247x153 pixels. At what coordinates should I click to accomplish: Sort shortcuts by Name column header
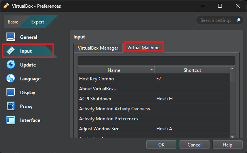(x=116, y=70)
